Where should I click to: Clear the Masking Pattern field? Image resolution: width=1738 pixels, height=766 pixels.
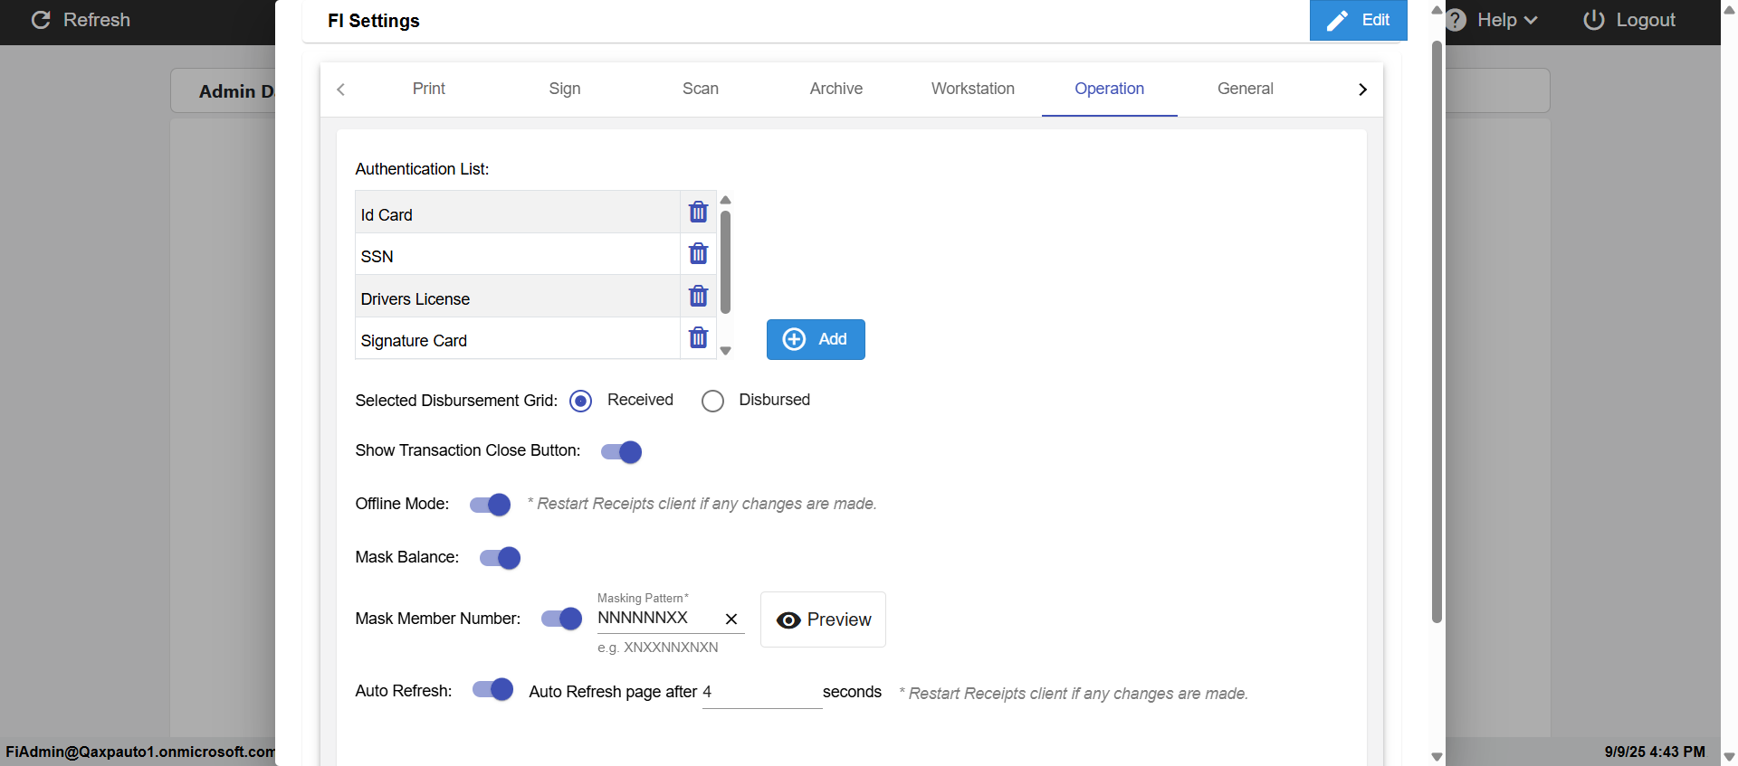(731, 619)
